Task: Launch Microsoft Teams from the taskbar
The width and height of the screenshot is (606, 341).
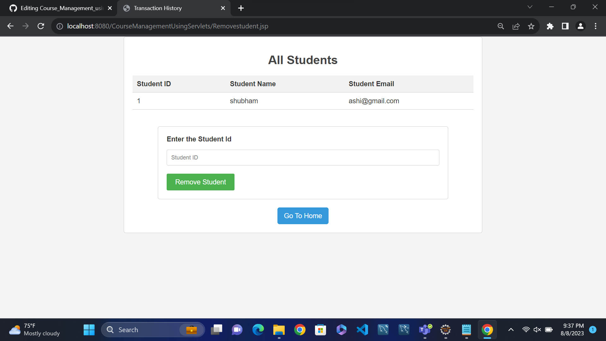Action: click(425, 330)
